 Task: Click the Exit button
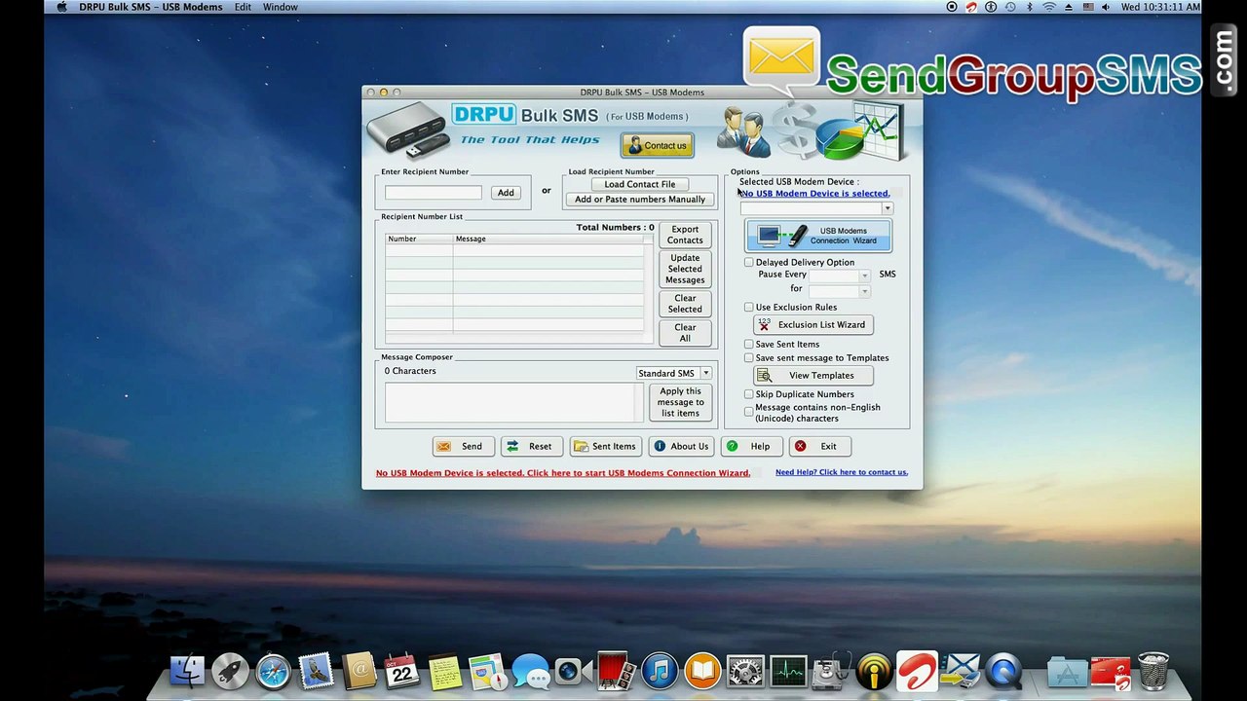[818, 446]
